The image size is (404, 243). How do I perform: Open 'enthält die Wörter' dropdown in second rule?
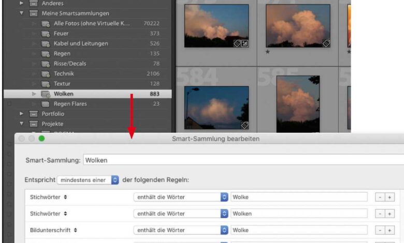tap(181, 214)
